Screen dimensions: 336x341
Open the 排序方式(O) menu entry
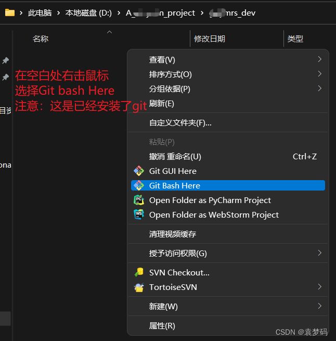pyautogui.click(x=228, y=74)
